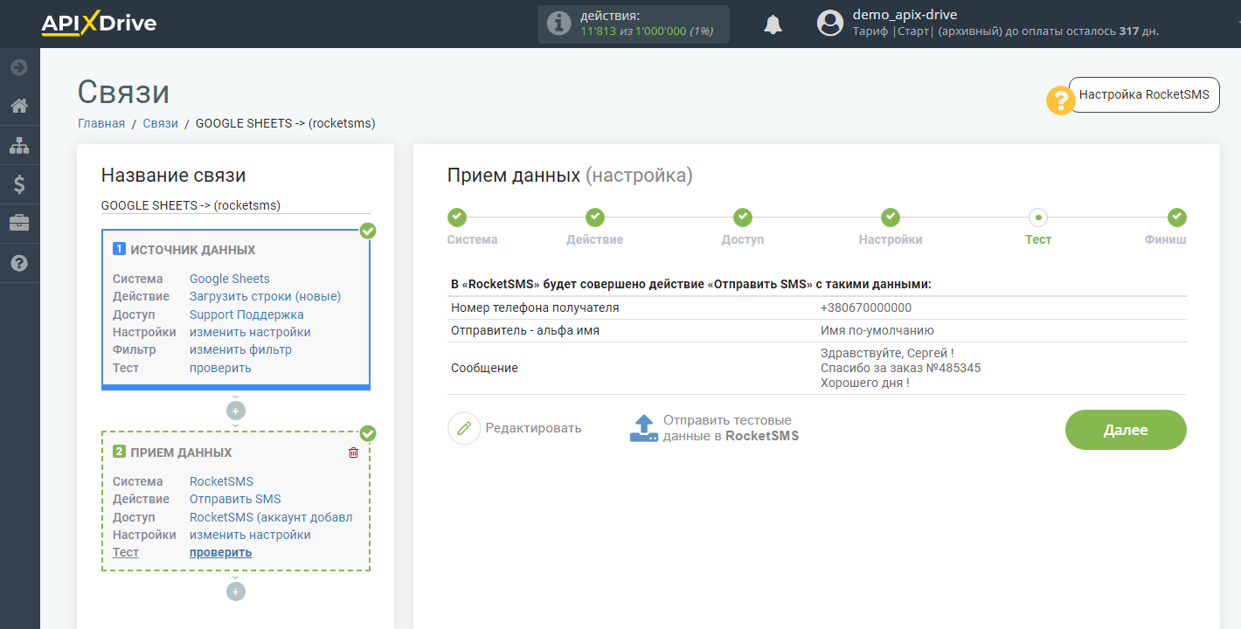Open the Главная breadcrumb link

[x=101, y=123]
